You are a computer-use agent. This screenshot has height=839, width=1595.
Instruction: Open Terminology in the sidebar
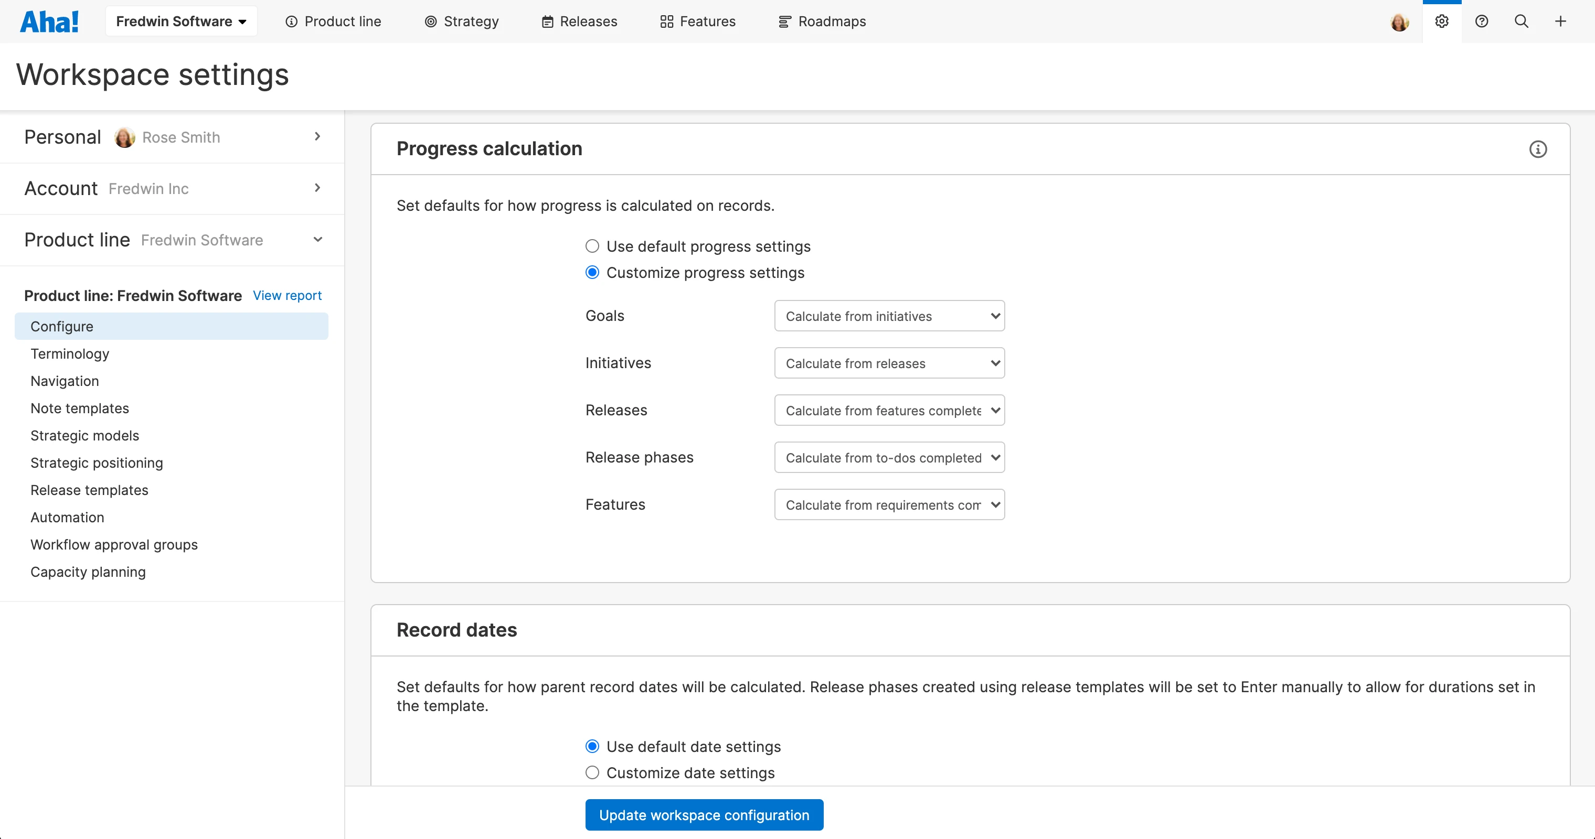tap(70, 354)
